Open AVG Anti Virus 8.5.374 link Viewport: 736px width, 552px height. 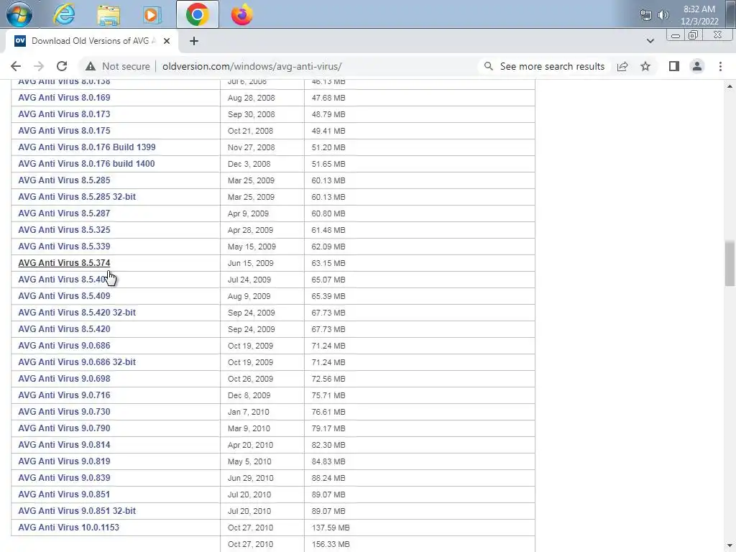[x=64, y=263]
